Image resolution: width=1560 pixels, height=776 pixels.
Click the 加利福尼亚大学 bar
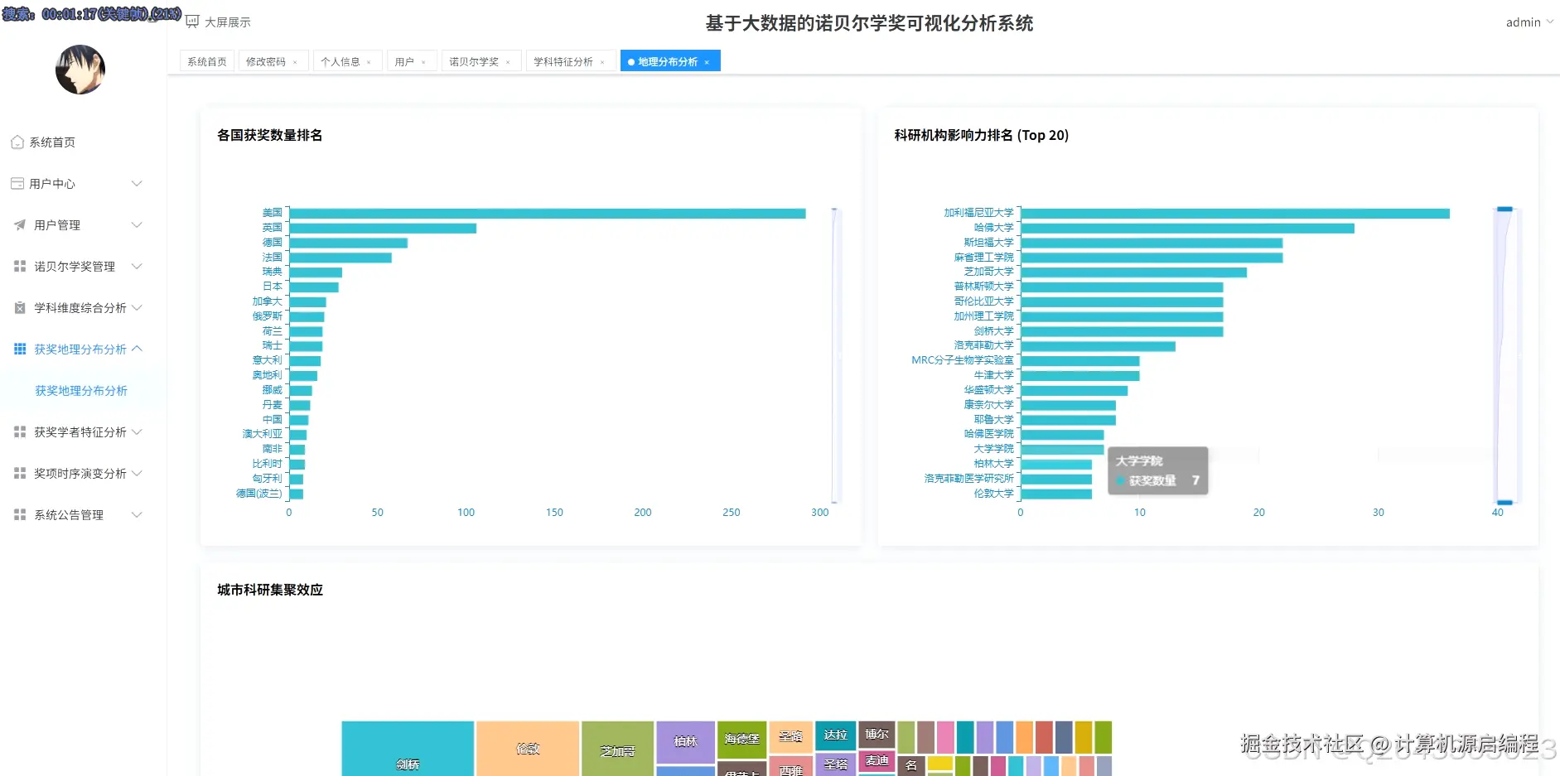1235,214
